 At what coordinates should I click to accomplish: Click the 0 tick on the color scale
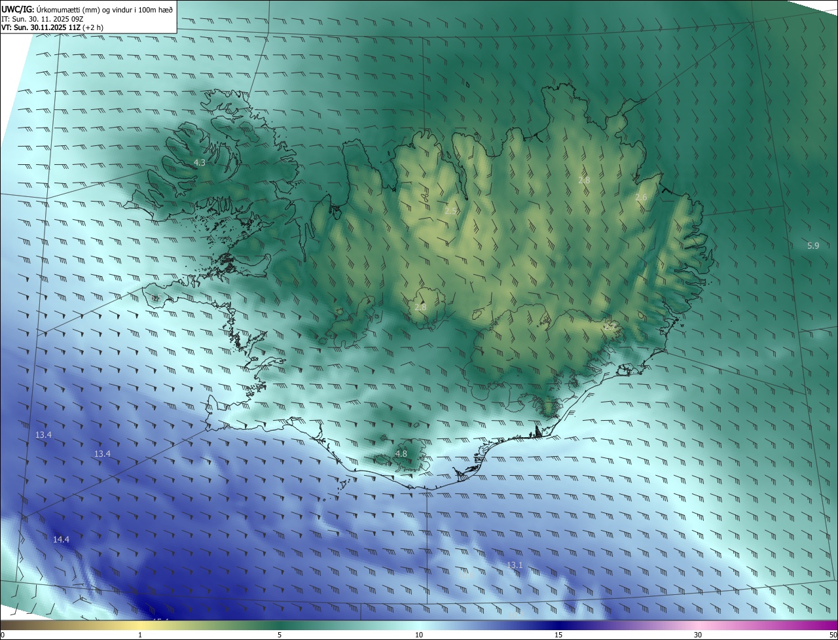3,635
